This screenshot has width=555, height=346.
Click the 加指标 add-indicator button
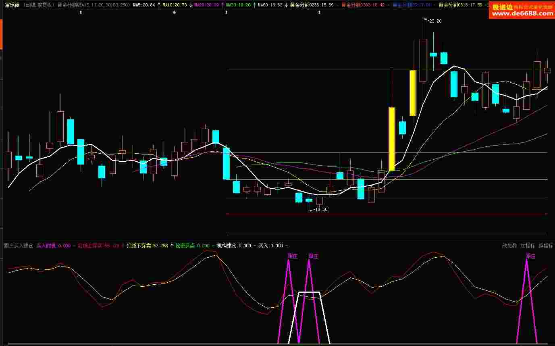[x=528, y=246]
